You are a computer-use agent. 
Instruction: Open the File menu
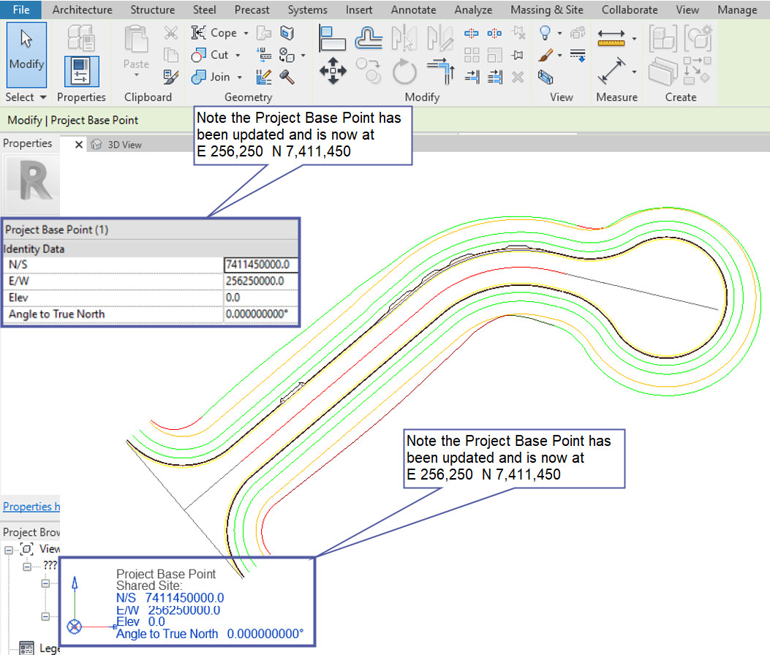[21, 10]
